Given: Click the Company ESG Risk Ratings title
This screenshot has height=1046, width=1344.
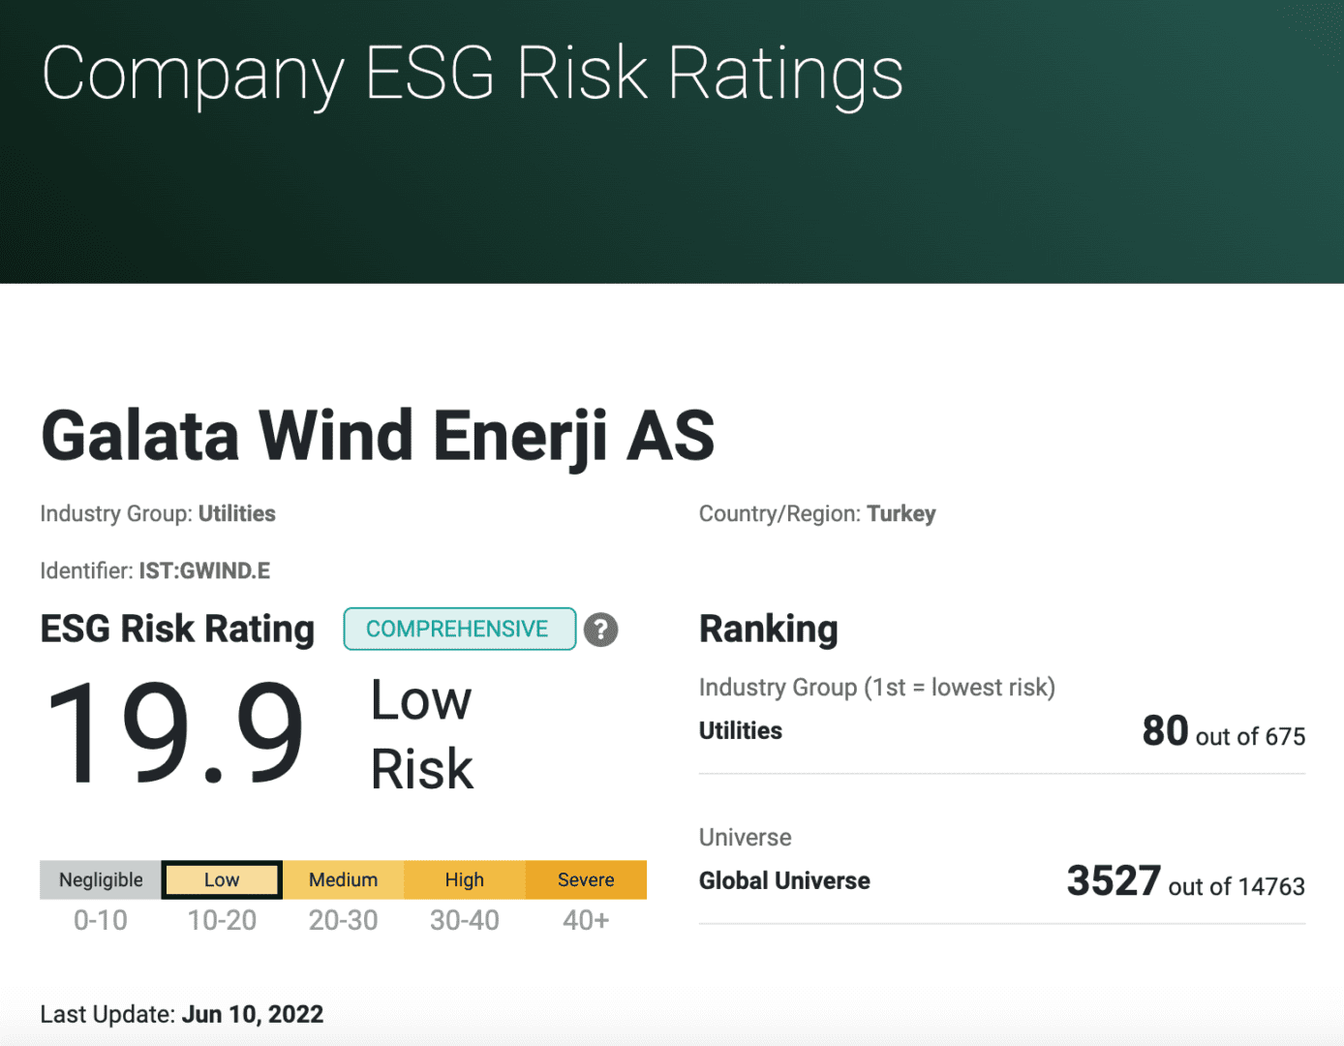Looking at the screenshot, I should coord(473,74).
